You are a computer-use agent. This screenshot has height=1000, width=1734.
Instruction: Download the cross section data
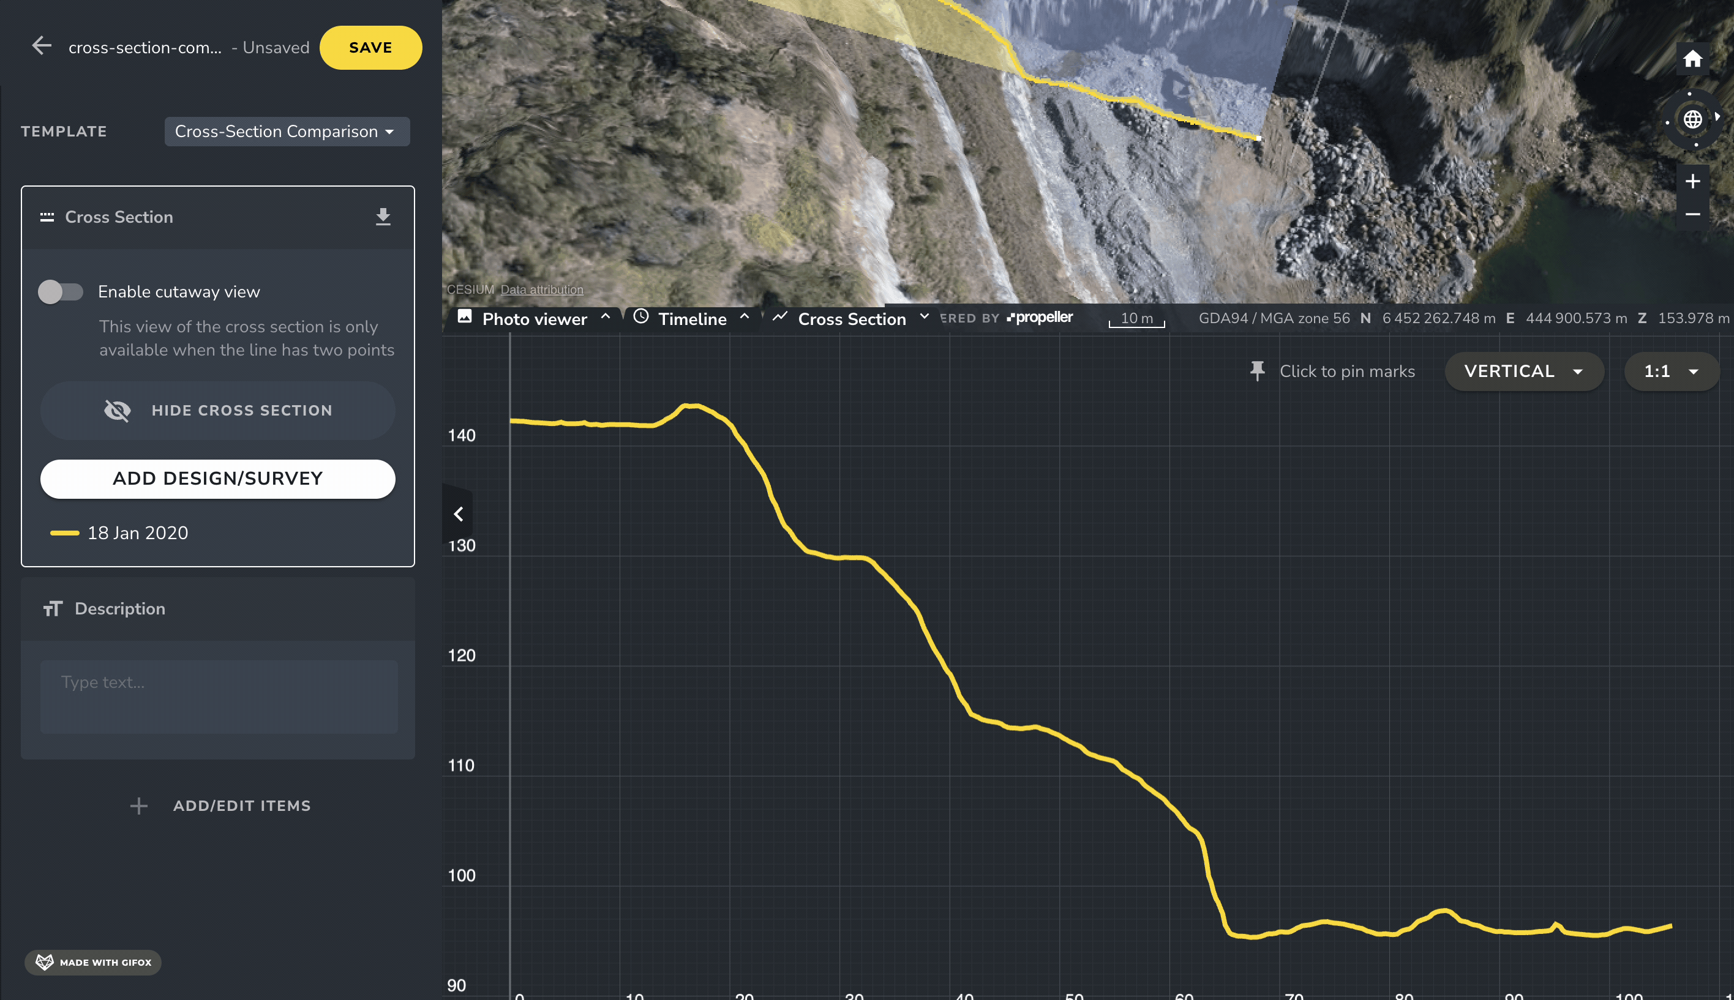[383, 217]
